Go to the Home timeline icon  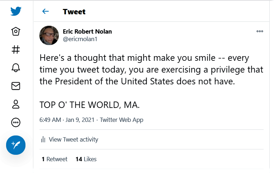click(16, 31)
